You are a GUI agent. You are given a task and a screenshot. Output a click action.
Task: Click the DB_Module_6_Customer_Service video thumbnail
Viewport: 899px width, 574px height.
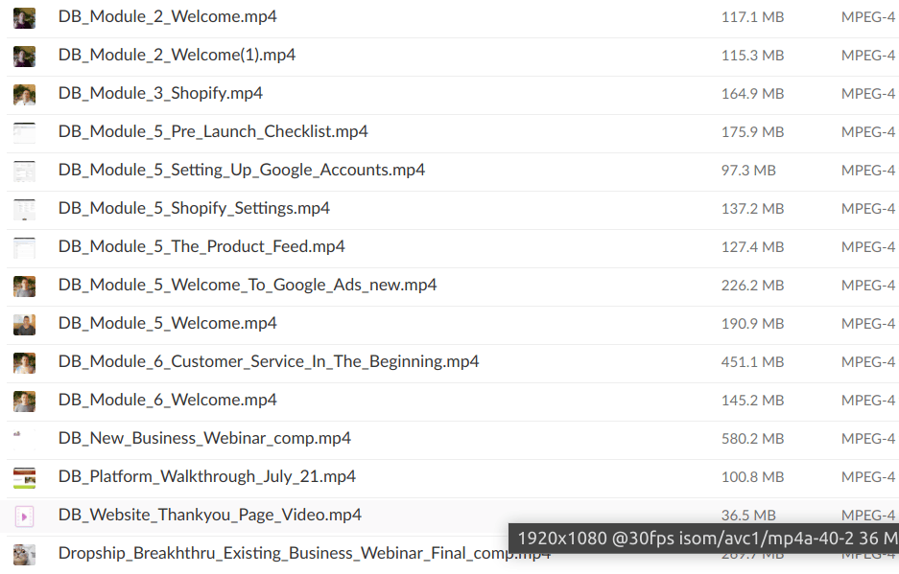[x=24, y=362]
